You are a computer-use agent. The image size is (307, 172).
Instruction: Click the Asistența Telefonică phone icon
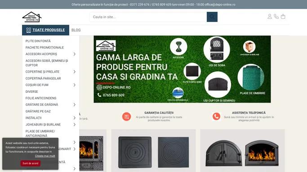coord(216,116)
